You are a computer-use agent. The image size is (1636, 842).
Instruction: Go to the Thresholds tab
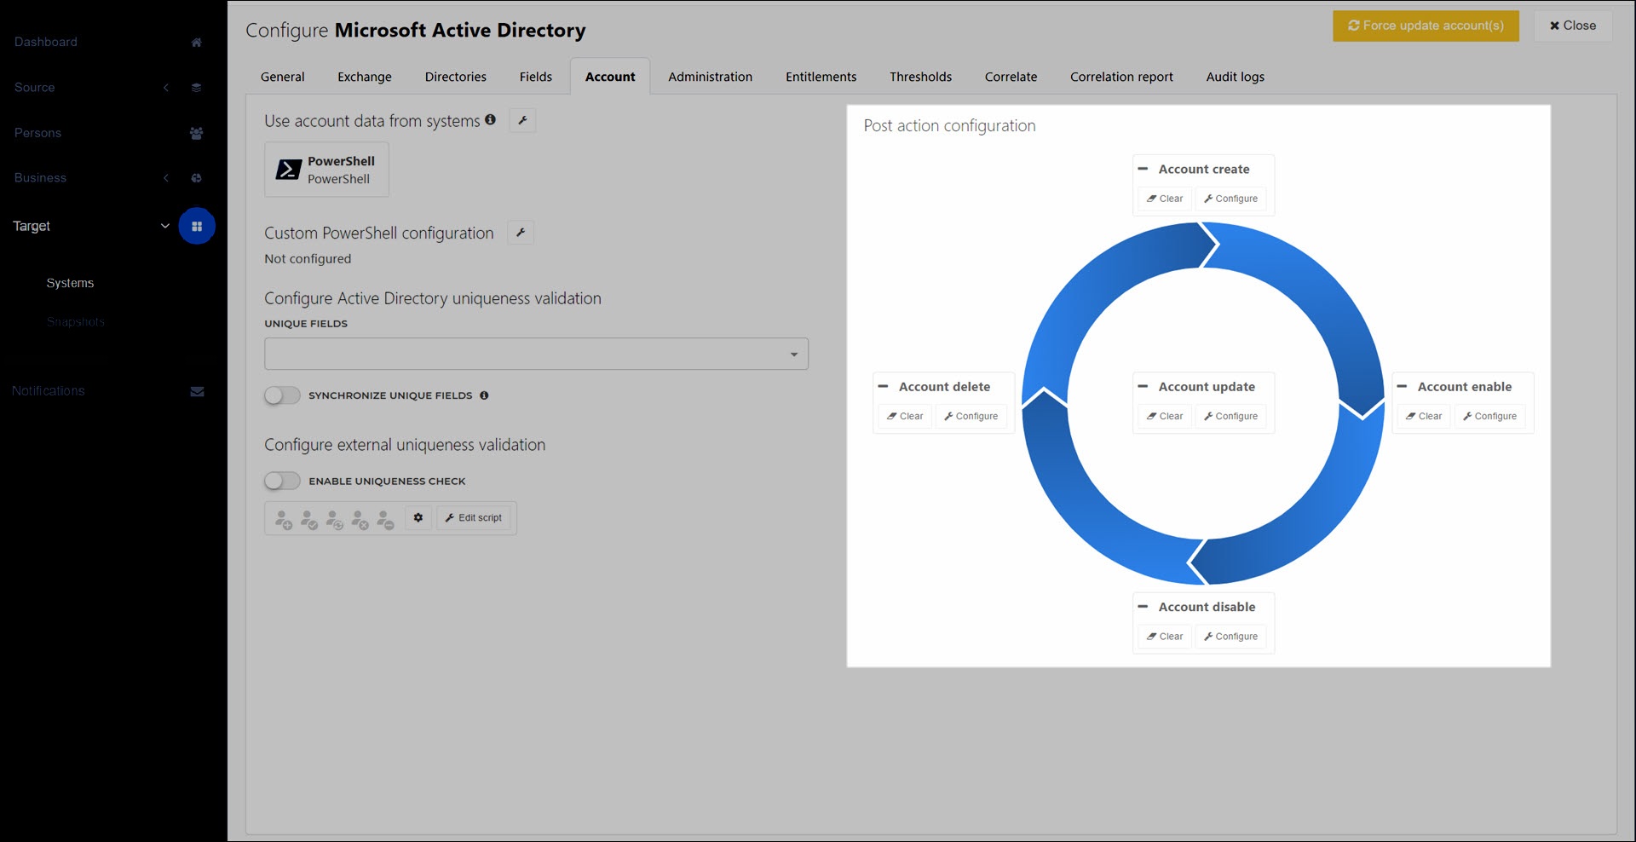pyautogui.click(x=920, y=77)
